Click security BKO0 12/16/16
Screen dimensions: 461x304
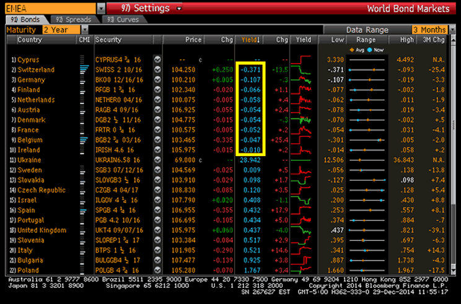click(x=119, y=80)
